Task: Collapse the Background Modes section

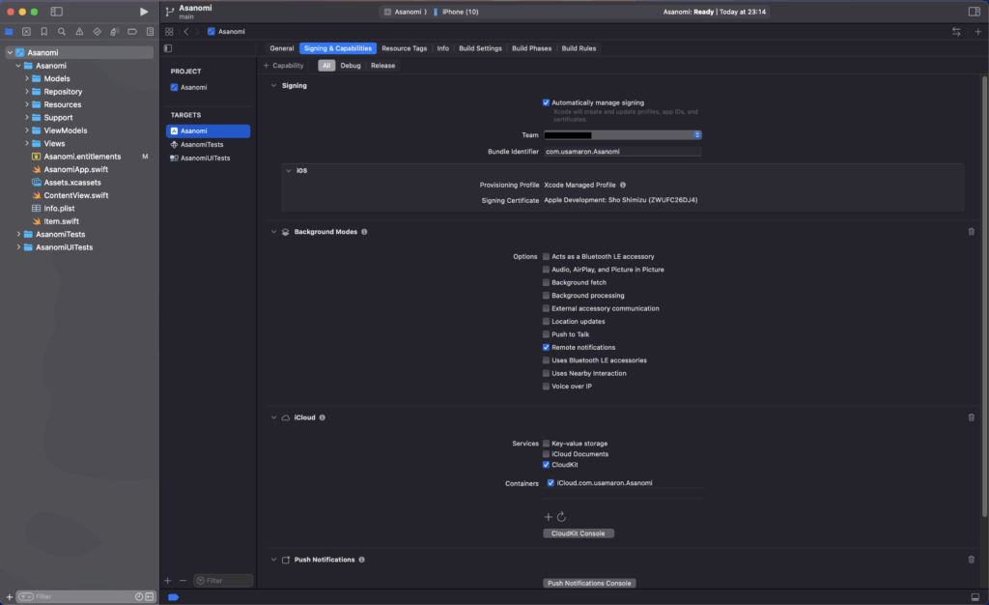Action: [x=274, y=232]
